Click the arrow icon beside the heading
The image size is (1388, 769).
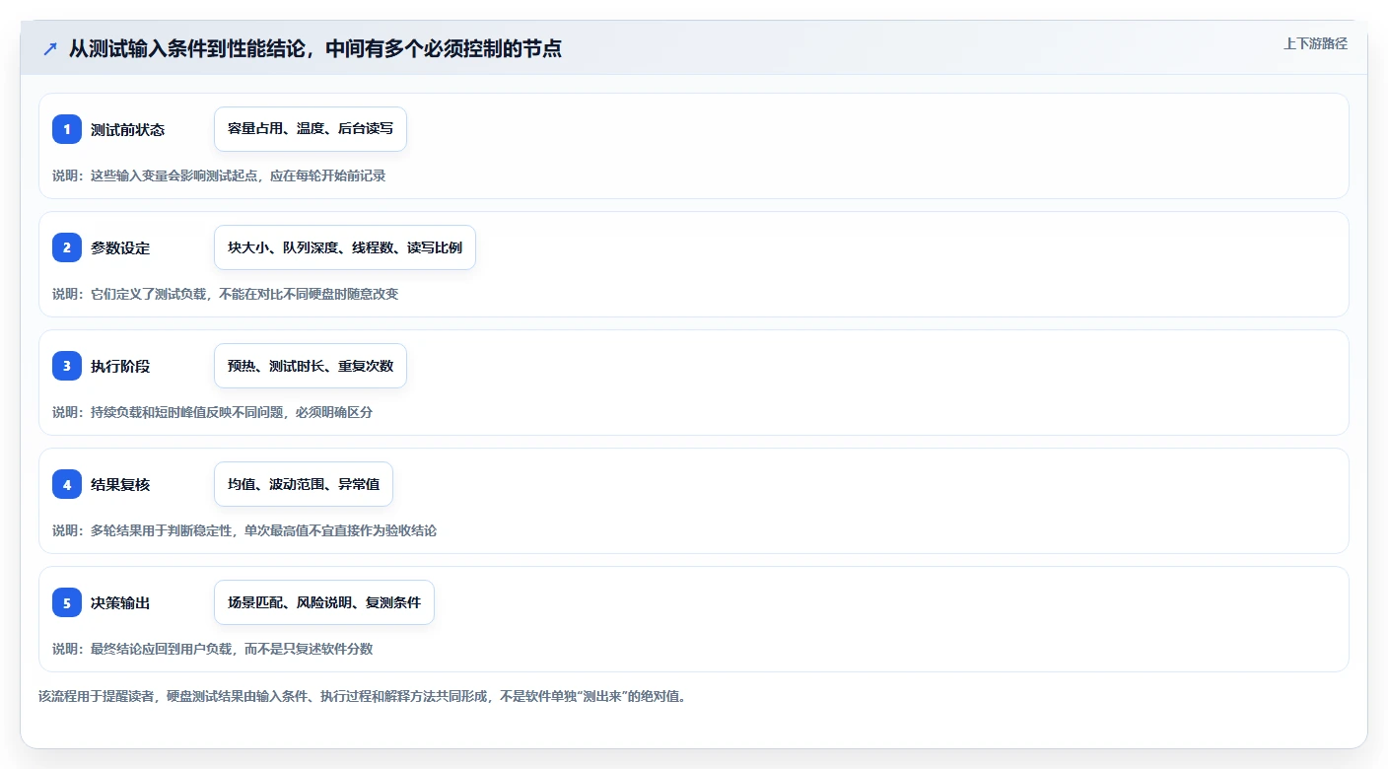[x=50, y=48]
